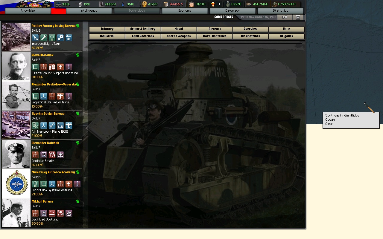Switch to the Economy tab

184,10
